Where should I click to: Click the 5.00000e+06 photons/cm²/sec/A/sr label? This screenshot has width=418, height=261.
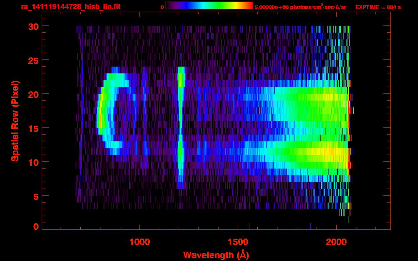click(300, 7)
